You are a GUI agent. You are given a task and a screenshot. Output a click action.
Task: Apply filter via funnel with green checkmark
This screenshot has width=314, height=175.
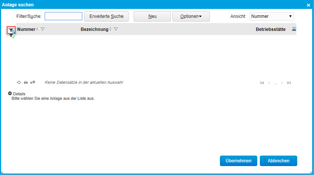(x=12, y=36)
